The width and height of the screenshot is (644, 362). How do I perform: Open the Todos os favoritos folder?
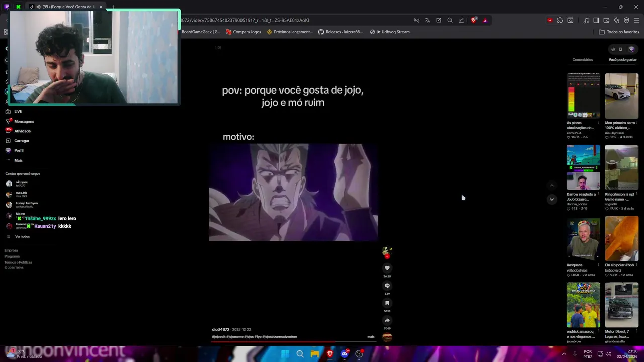point(619,32)
